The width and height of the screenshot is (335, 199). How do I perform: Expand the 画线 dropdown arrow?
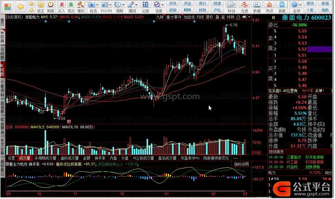pyautogui.click(x=137, y=5)
